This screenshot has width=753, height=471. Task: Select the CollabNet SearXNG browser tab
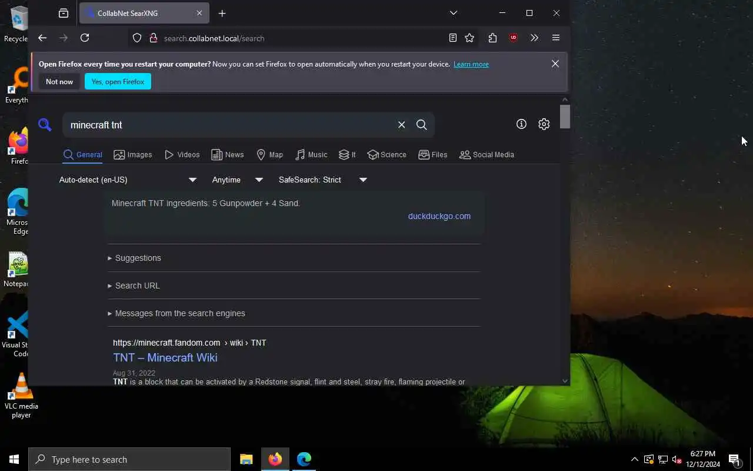(143, 13)
